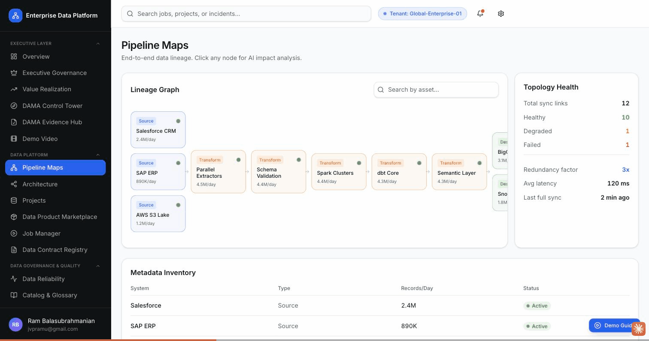649x341 pixels.
Task: Click the Architecture share icon
Action: coord(14,184)
